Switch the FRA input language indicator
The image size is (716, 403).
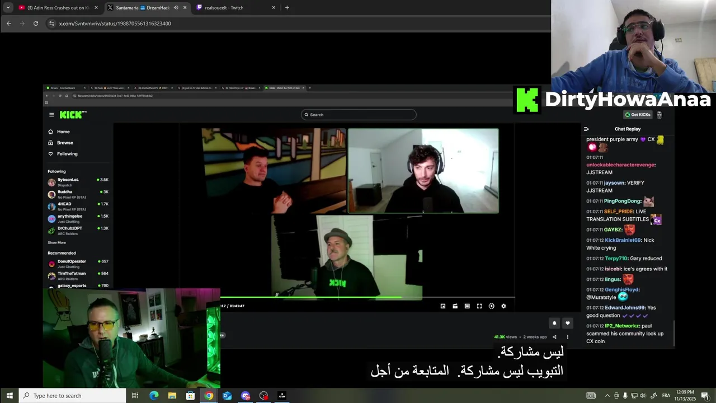tap(666, 396)
